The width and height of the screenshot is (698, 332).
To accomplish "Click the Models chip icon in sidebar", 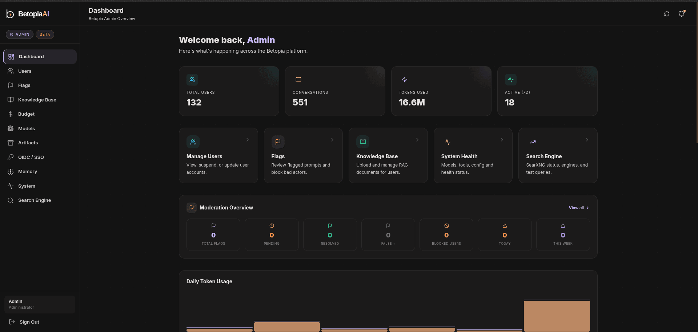I will (x=11, y=128).
